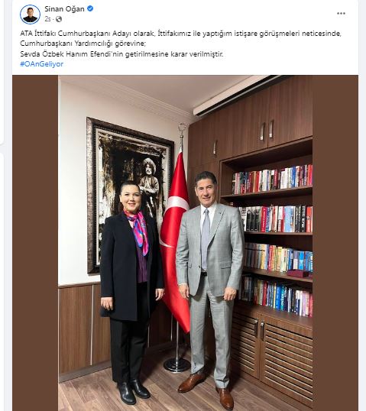Image resolution: width=366 pixels, height=411 pixels.
Task: Click the Turkish flag in the photo
Action: tap(175, 241)
